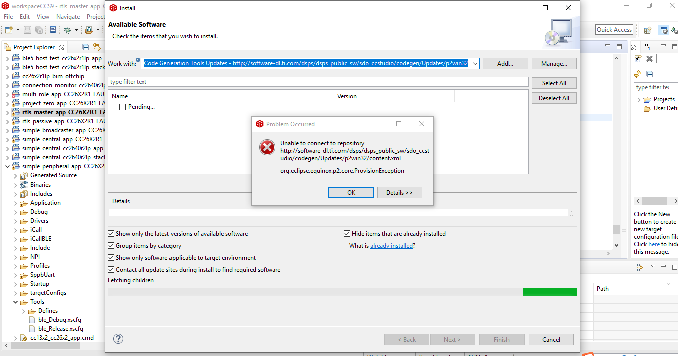Click the 'here' link to hide message

654,244
